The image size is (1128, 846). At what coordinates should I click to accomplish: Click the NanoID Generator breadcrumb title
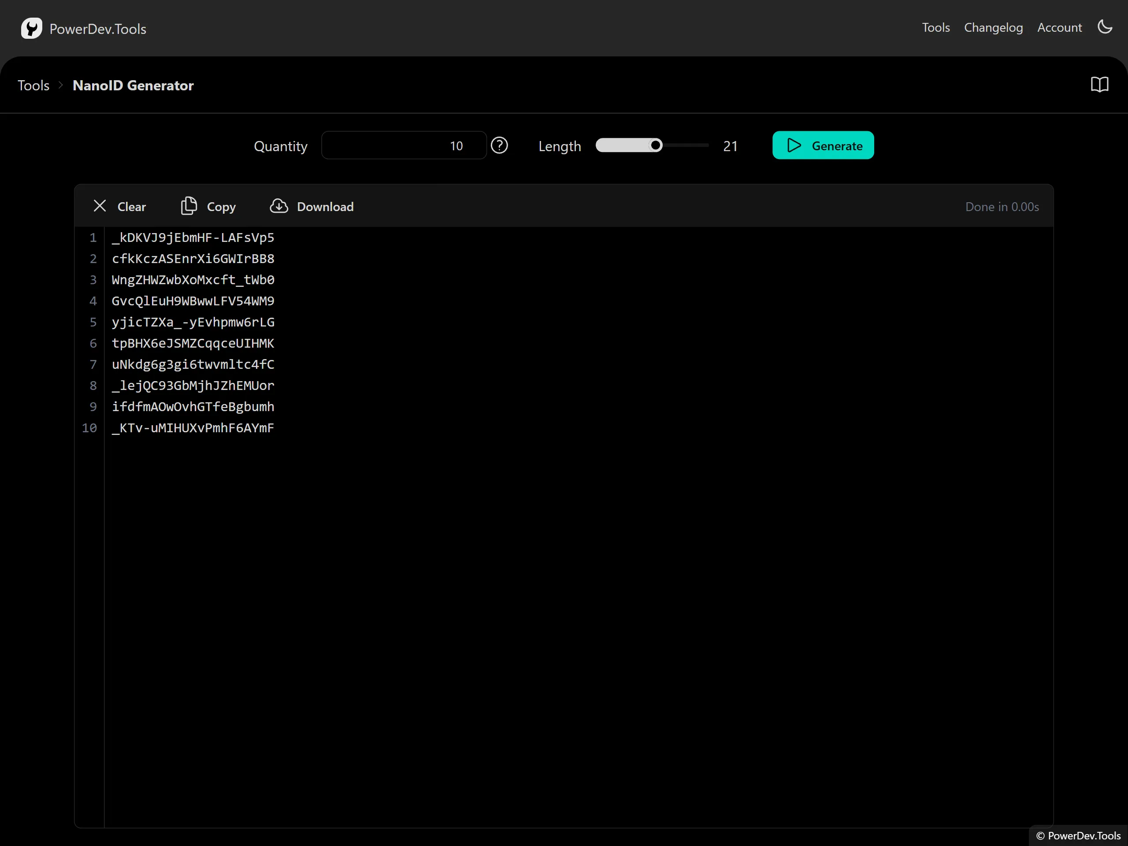coord(133,85)
